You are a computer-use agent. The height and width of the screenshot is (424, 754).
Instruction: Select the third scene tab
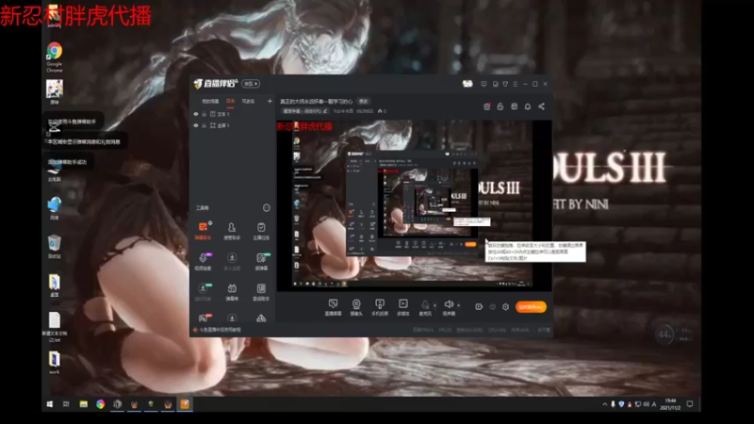[248, 101]
